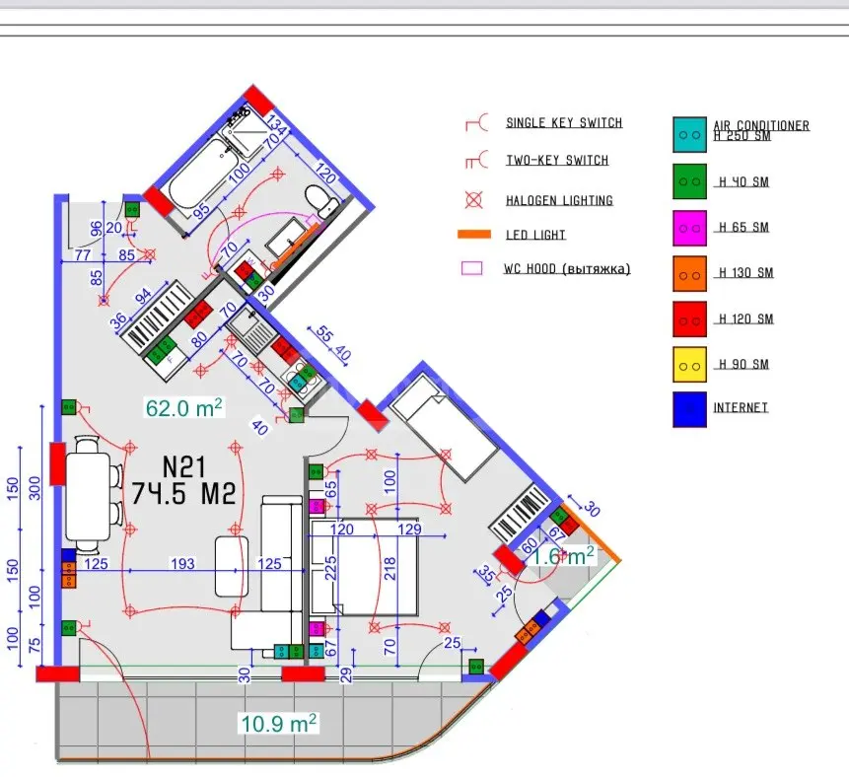
Task: Click the single key switch legend symbol
Action: [x=477, y=123]
